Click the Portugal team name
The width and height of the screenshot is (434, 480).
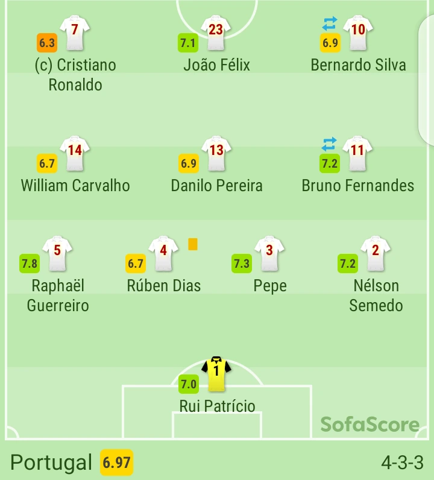pyautogui.click(x=51, y=463)
